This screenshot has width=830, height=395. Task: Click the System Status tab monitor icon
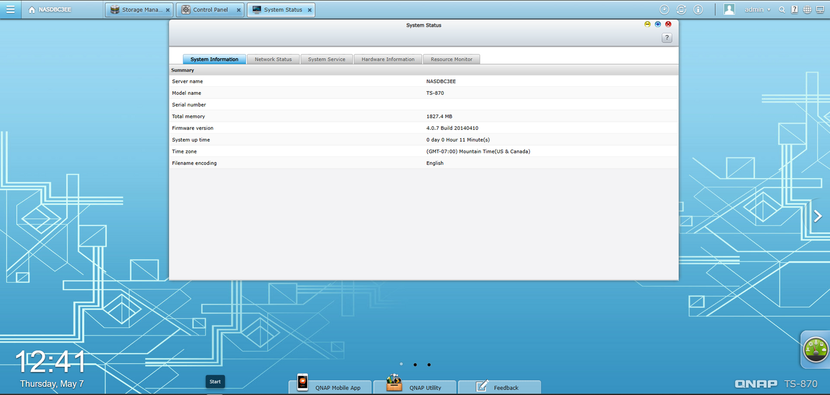point(257,10)
